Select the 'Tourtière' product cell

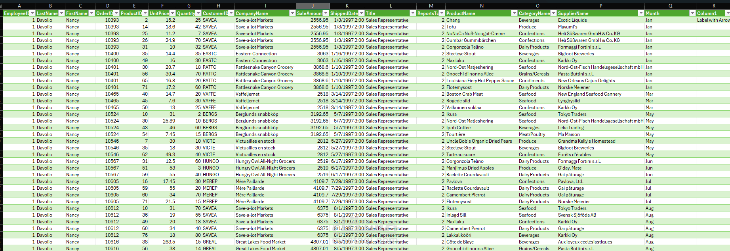[x=481, y=134]
